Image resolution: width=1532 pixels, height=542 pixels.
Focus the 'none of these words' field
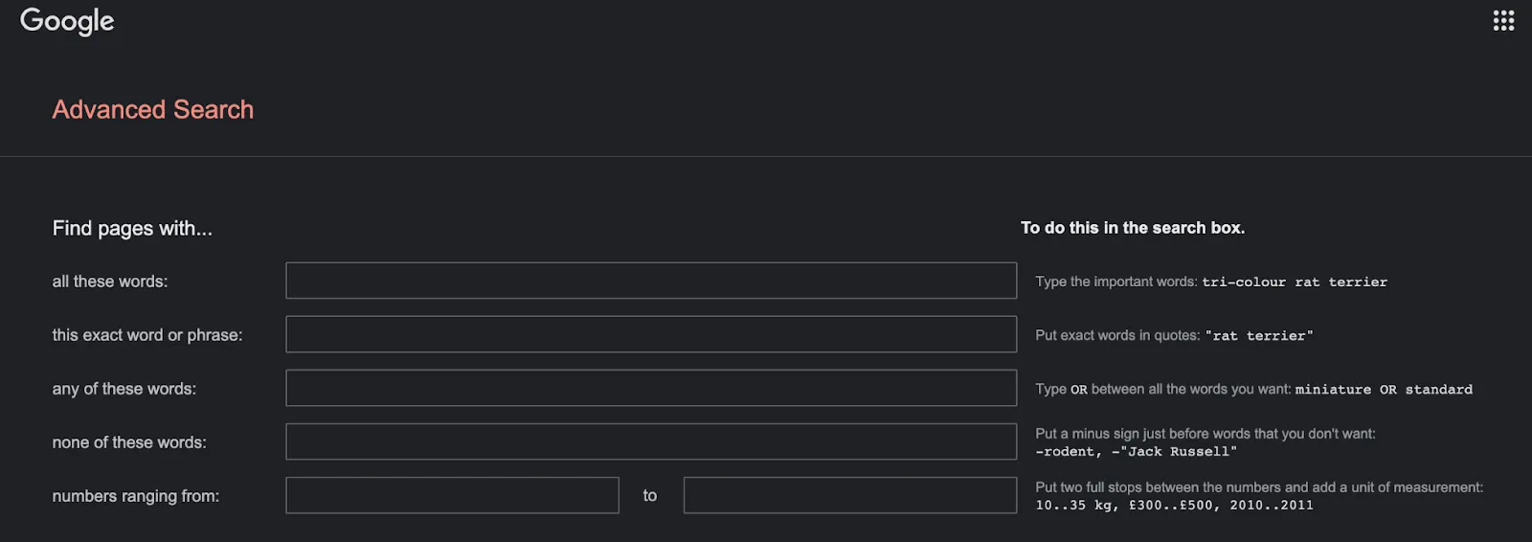(x=651, y=441)
